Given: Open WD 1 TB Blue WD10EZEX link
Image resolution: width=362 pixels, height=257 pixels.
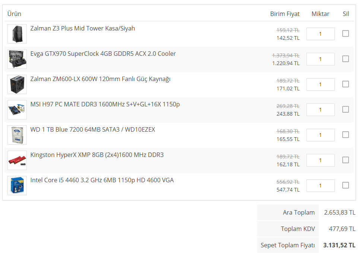Looking at the screenshot, I should (93, 129).
